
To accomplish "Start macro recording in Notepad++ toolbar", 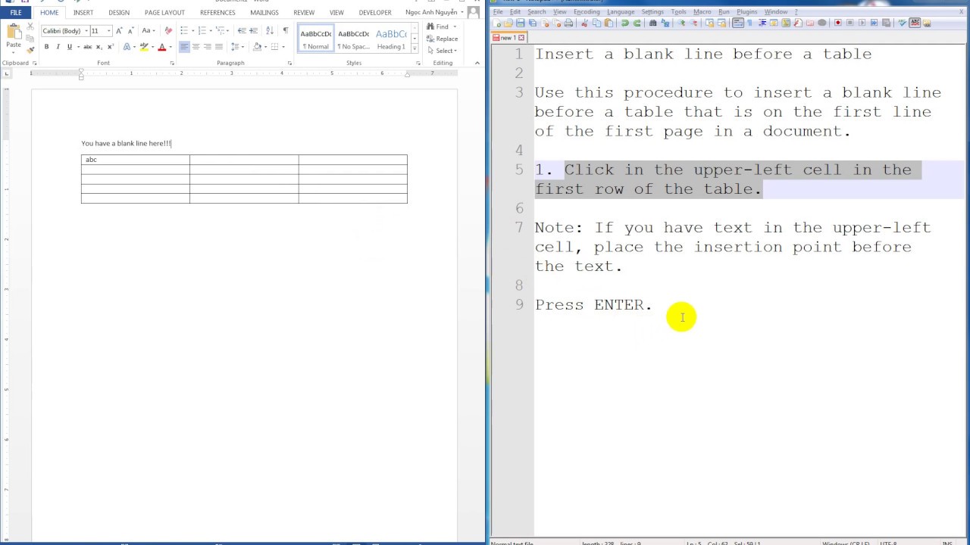I will pos(837,23).
